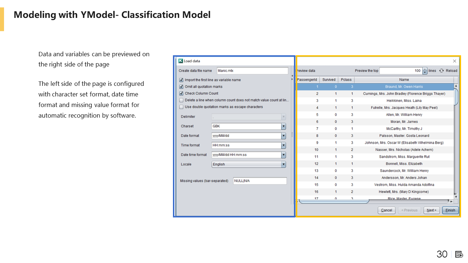Viewport: 468px width, 263px height.
Task: Select the Pclass column header
Action: (346, 80)
